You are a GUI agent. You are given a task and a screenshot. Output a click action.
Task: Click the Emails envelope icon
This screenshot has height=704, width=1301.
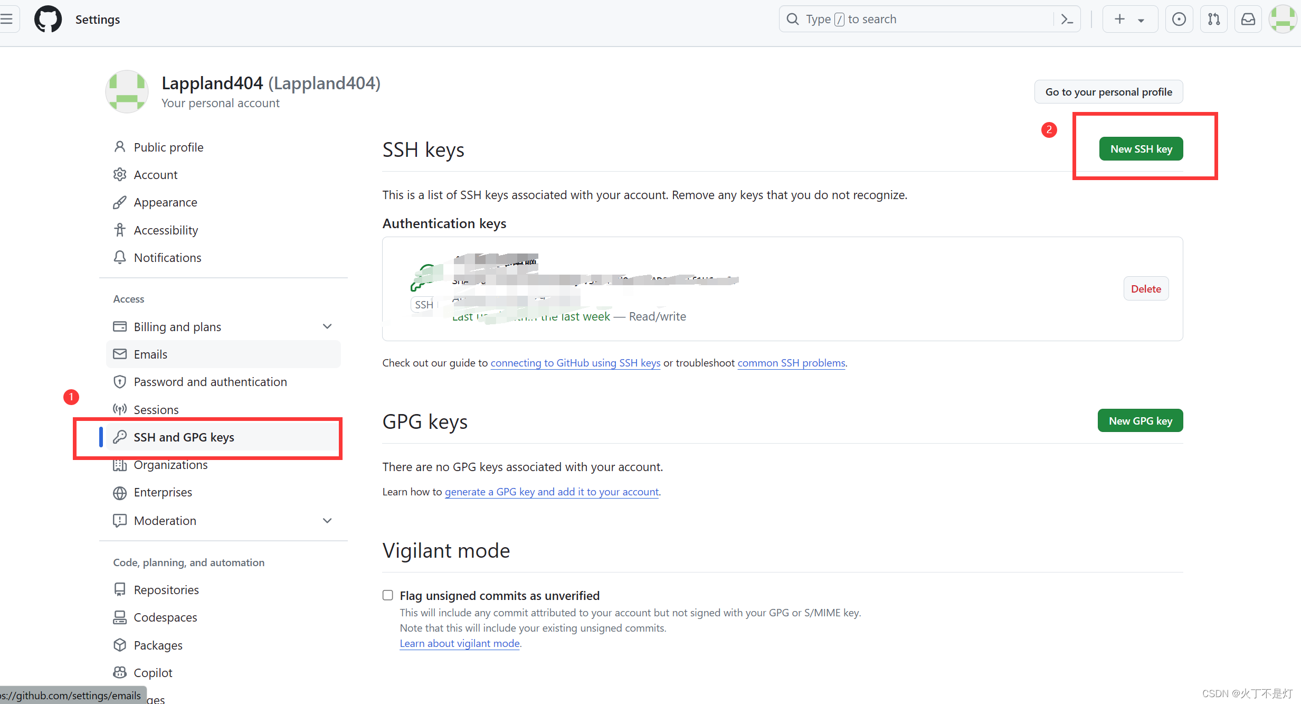point(120,354)
